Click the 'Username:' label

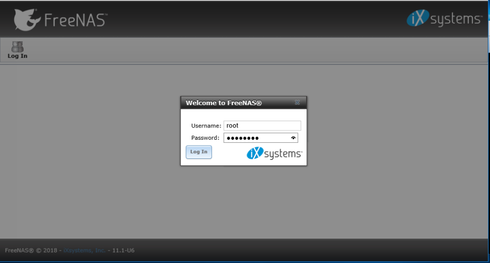click(x=206, y=126)
